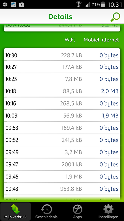Open the Mijn verbruik tab
The width and height of the screenshot is (124, 221).
15,212
